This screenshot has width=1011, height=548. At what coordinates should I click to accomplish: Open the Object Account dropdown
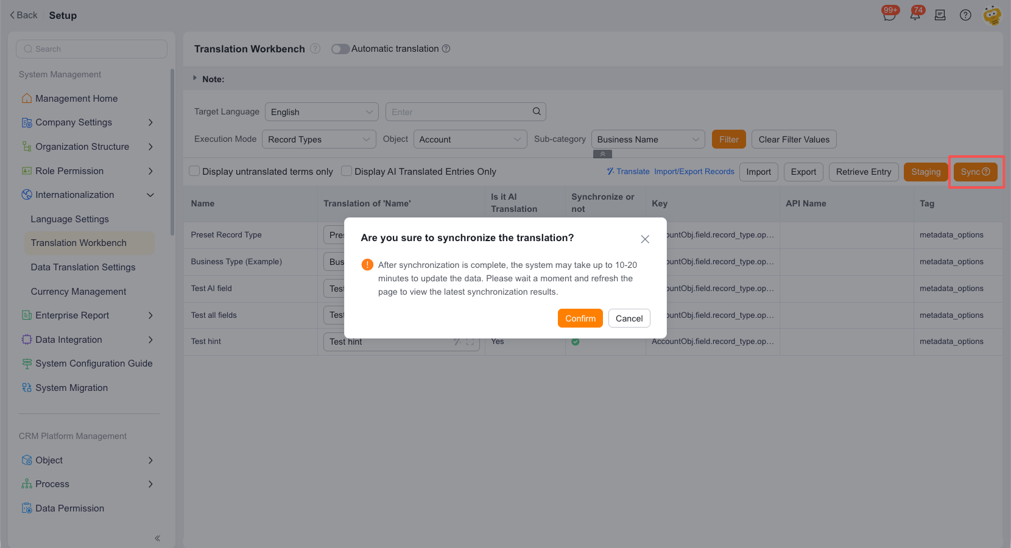click(470, 139)
